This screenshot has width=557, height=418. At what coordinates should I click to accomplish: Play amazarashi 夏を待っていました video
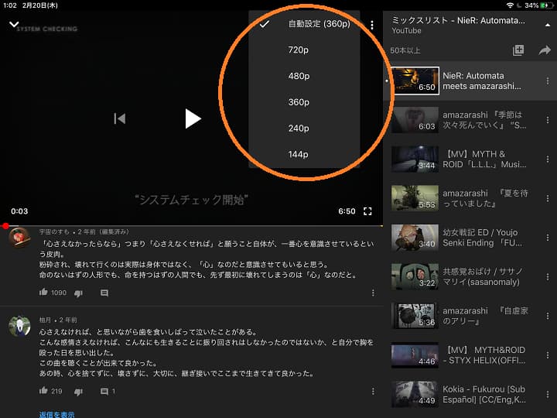[415, 198]
